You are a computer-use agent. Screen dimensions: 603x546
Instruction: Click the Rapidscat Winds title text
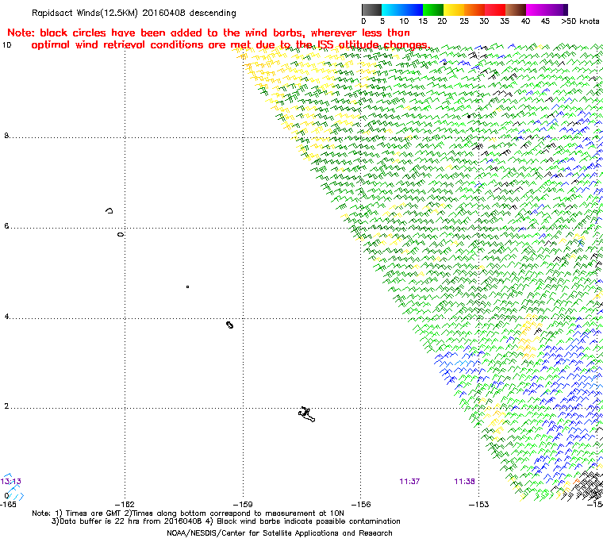[134, 13]
